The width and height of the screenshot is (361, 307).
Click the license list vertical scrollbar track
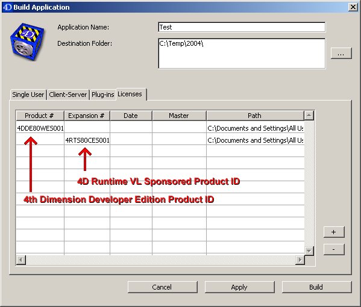pos(309,183)
